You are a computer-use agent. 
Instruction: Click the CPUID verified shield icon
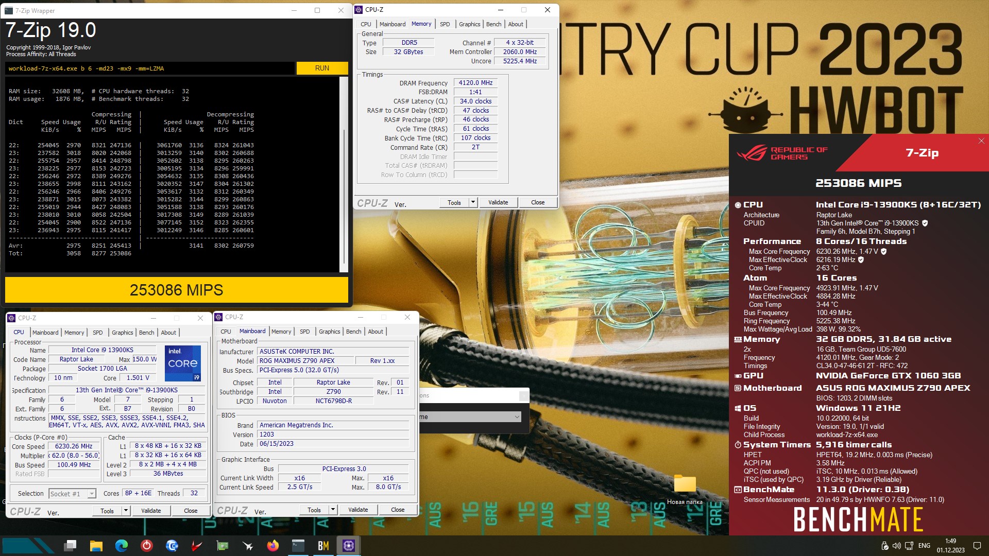point(925,223)
